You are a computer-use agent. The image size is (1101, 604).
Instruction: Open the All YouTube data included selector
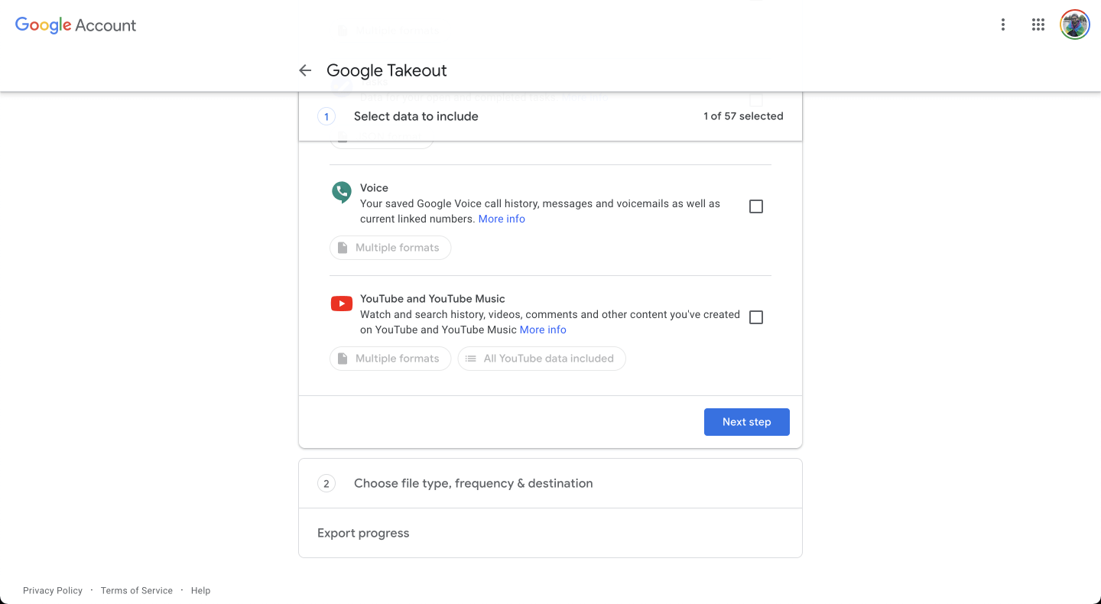pyautogui.click(x=541, y=358)
